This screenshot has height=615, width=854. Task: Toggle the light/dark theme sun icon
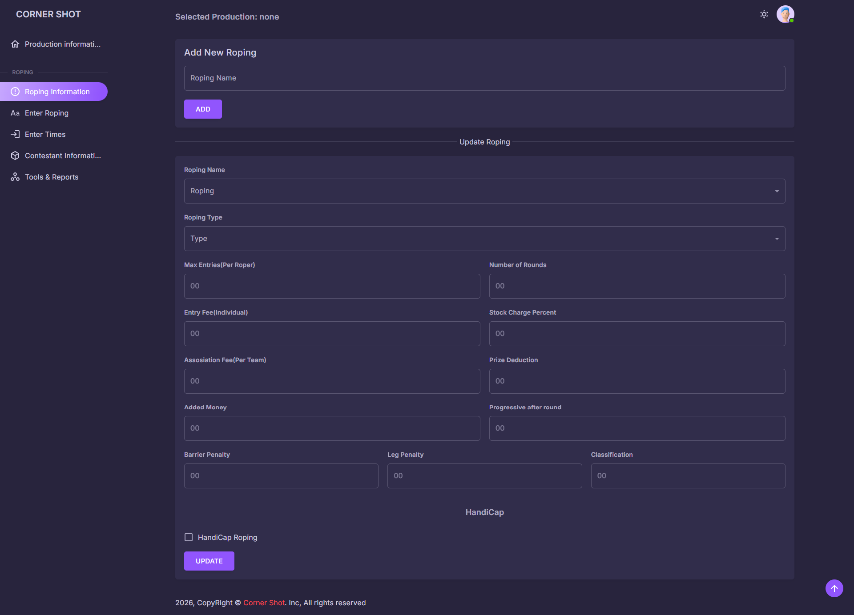click(x=764, y=14)
